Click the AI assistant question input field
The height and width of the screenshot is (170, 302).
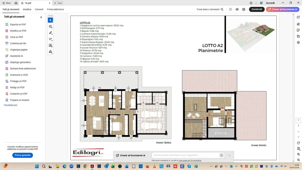[186, 155]
